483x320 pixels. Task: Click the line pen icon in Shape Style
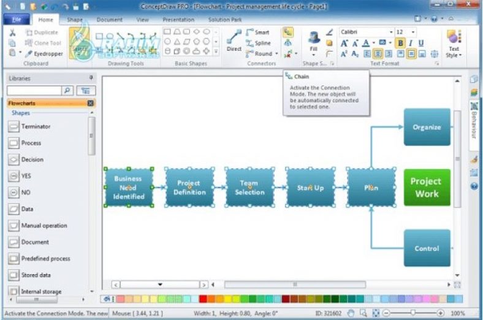330,32
